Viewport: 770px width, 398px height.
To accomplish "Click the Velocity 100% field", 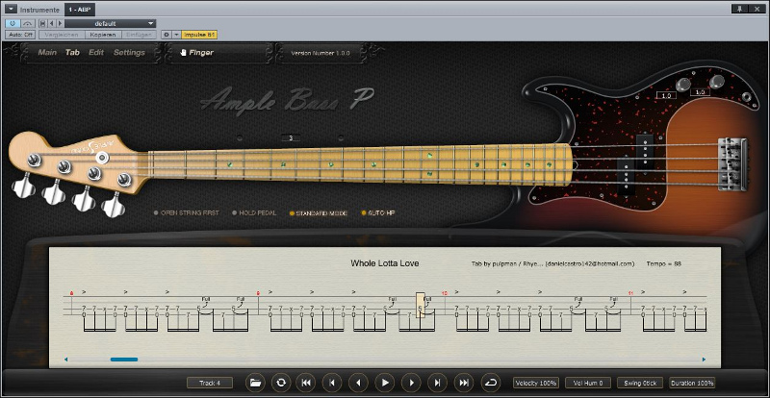I will (x=536, y=383).
